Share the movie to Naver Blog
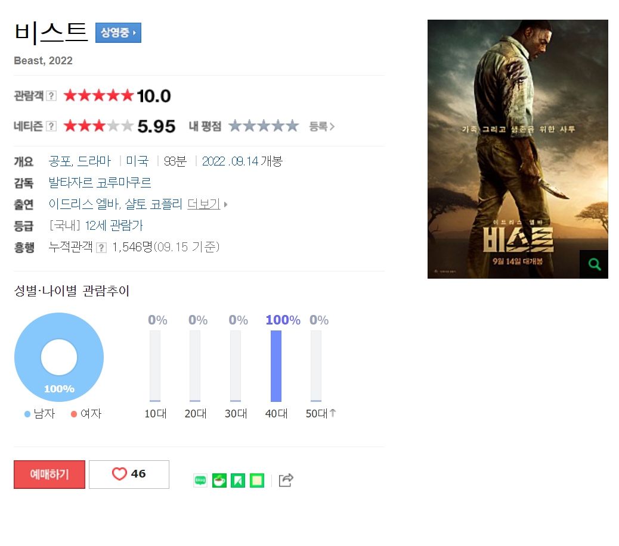Viewport: 619px width, 546px height. point(200,480)
